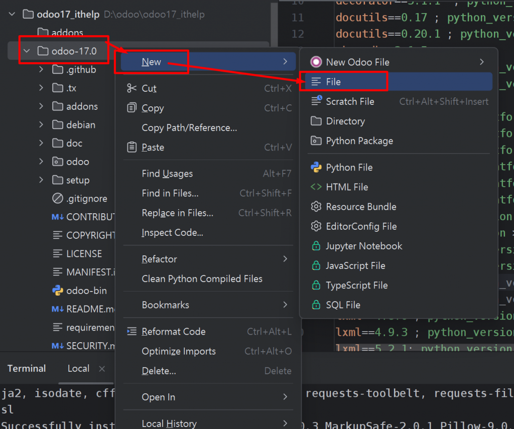Click the Copy icon in context menu

pyautogui.click(x=132, y=108)
